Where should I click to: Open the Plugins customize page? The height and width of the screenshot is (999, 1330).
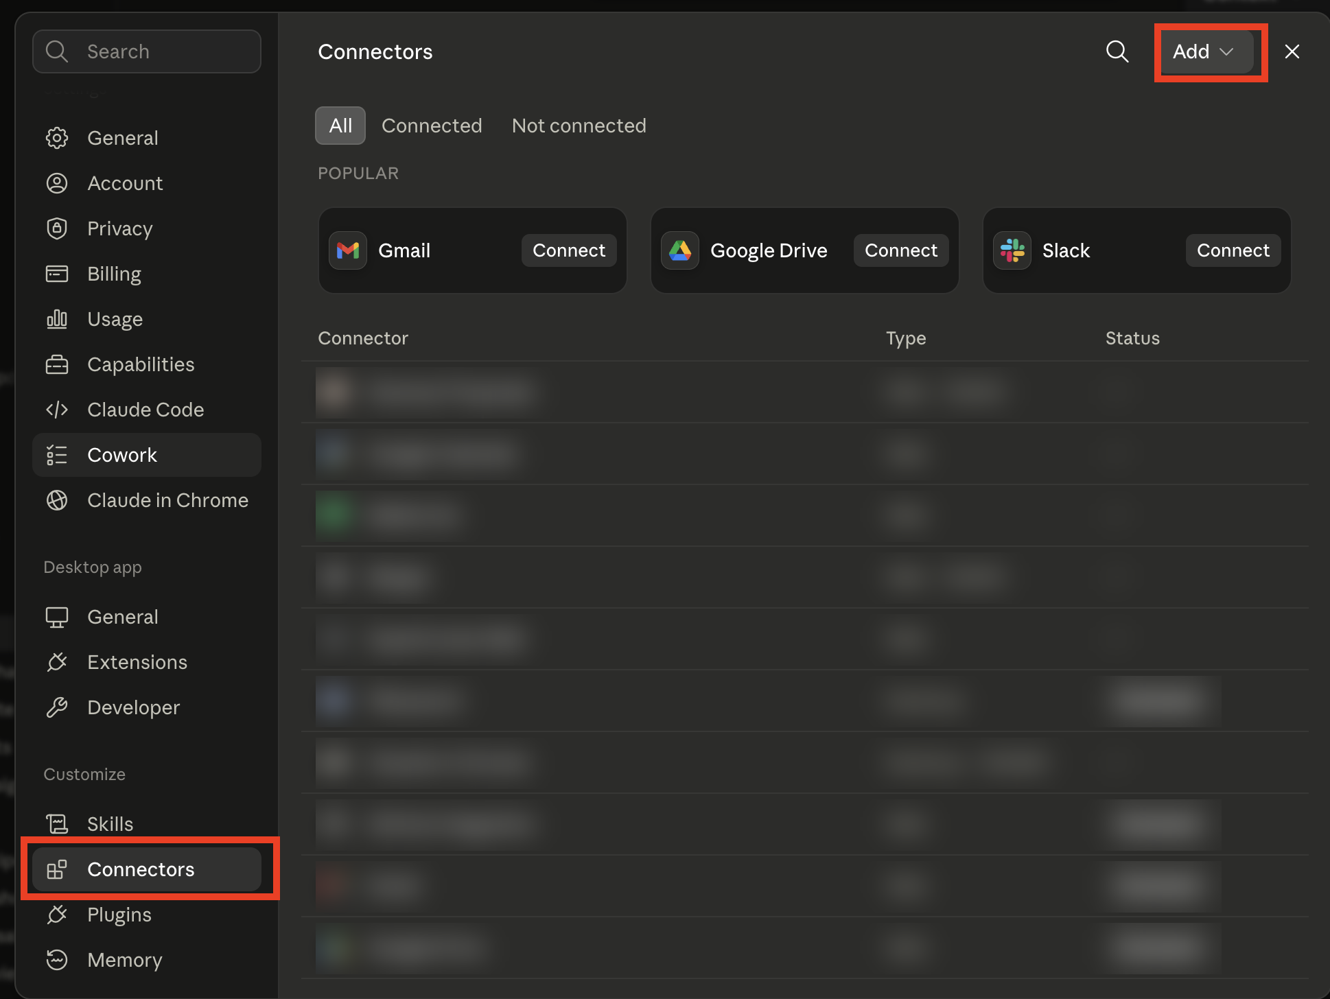coord(147,915)
